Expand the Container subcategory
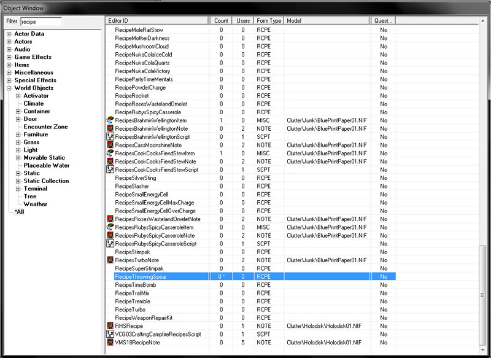This screenshot has width=491, height=358. (18, 111)
